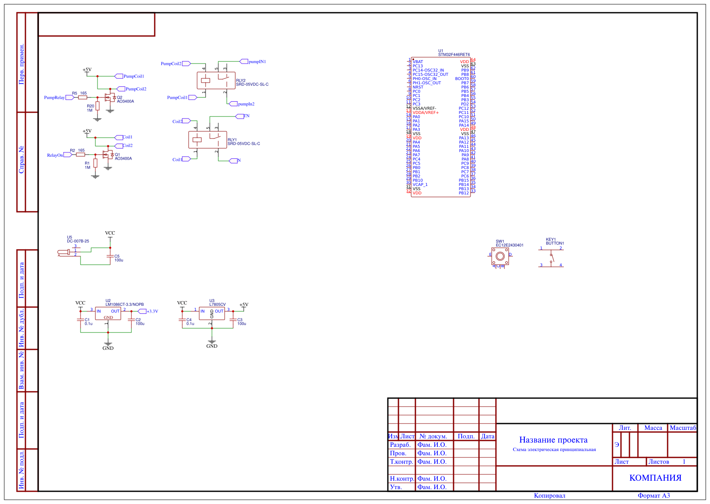This screenshot has height=504, width=710.
Task: Select the KEY1 BUTTON1 switch symbol
Action: click(551, 256)
